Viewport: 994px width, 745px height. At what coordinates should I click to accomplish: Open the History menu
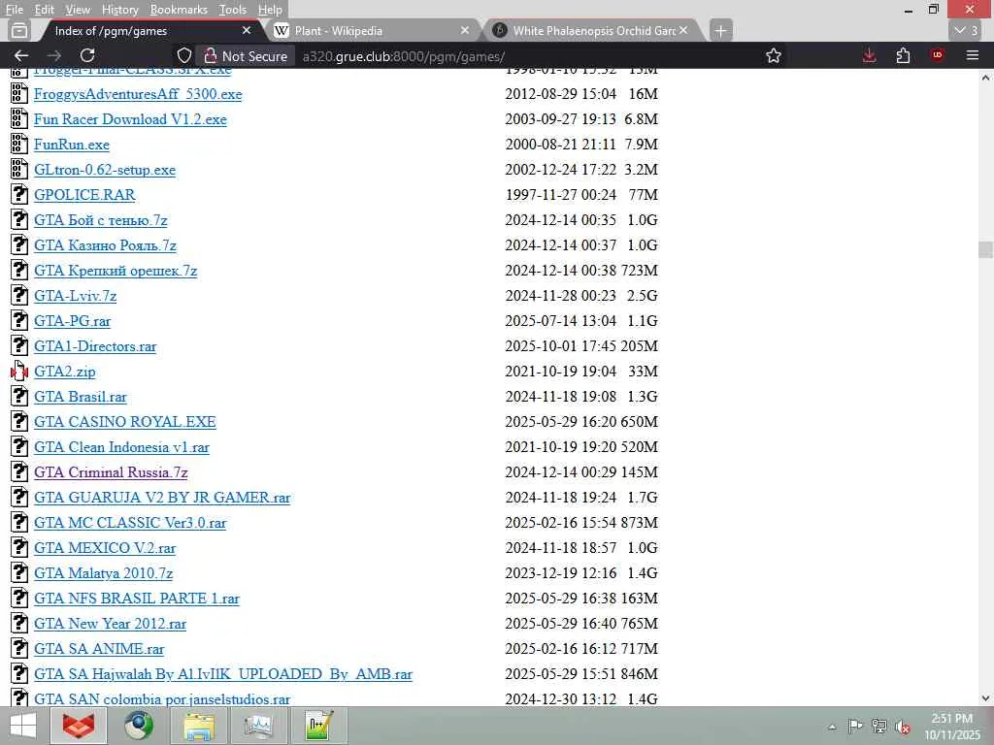click(x=119, y=10)
